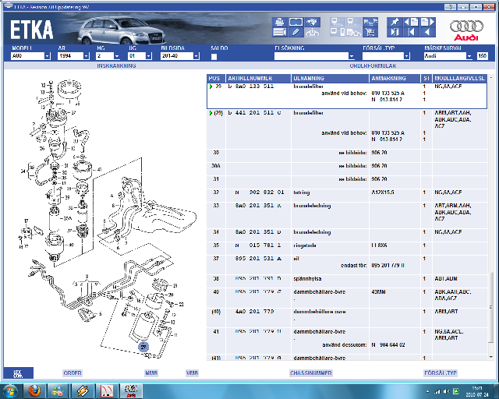Click the exit door icon
499x399 pixels.
point(395,32)
